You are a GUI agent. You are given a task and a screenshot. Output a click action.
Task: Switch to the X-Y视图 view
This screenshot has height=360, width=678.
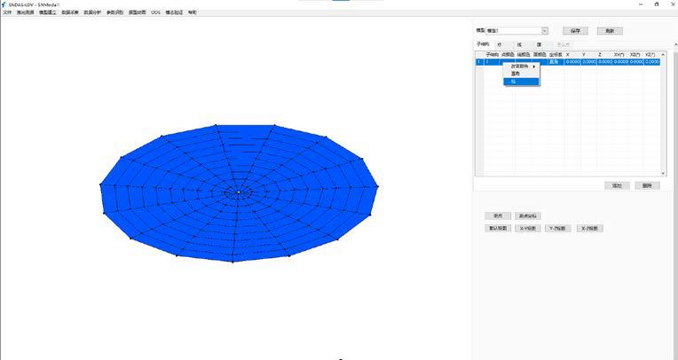tap(527, 228)
